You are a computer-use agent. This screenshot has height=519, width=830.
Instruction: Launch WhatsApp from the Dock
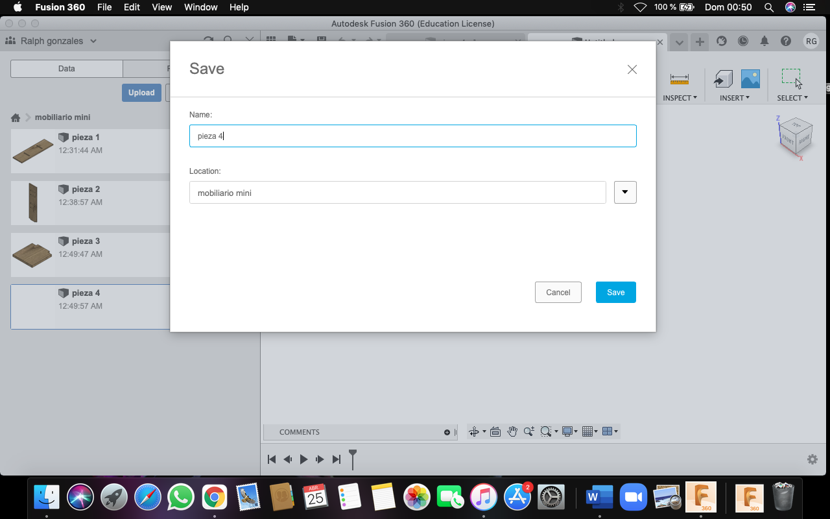(x=181, y=498)
